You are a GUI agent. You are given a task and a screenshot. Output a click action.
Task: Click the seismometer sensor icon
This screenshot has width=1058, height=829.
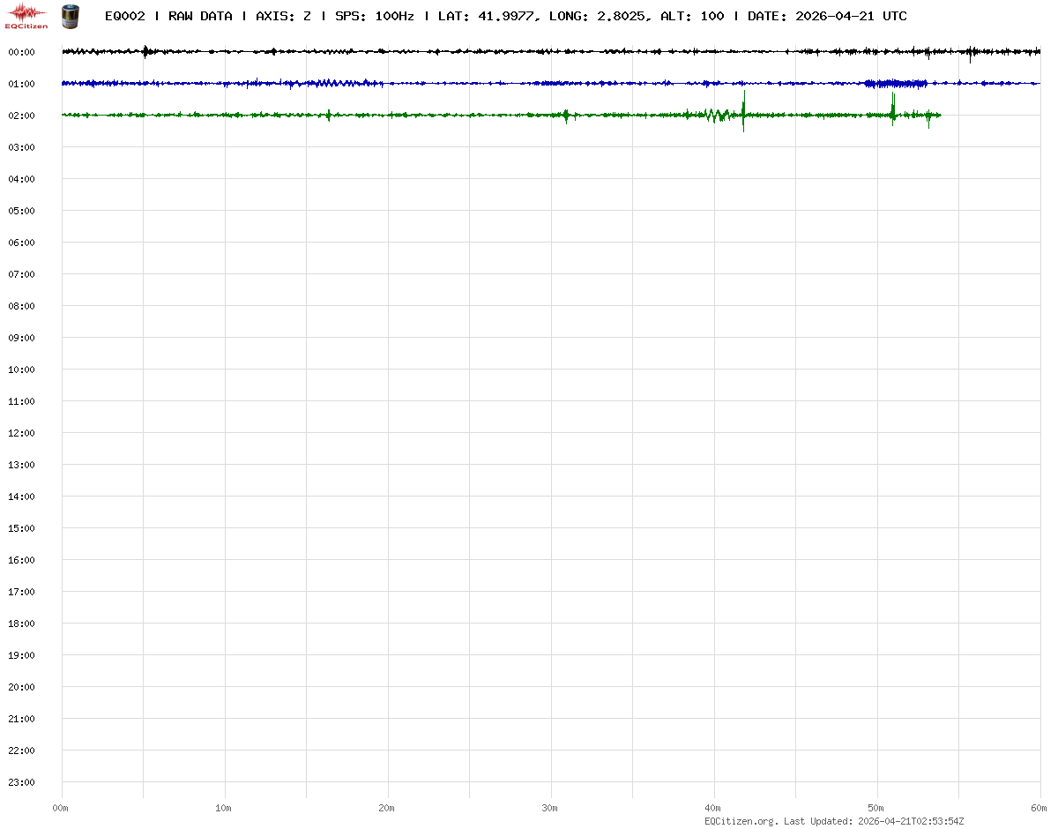click(69, 15)
